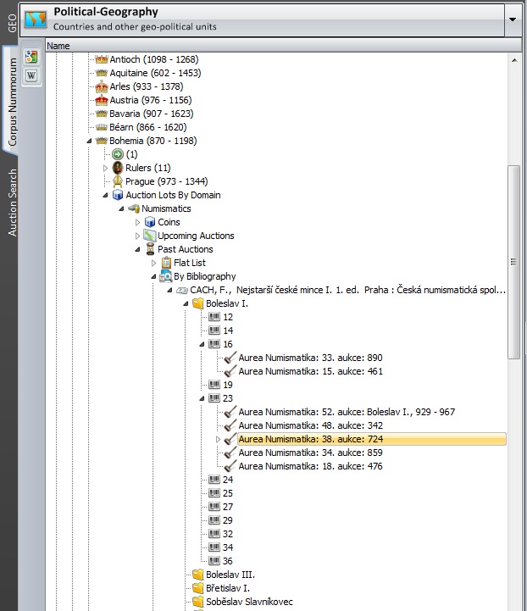Click barcode icon for number 36
This screenshot has height=611, width=527.
coord(214,561)
